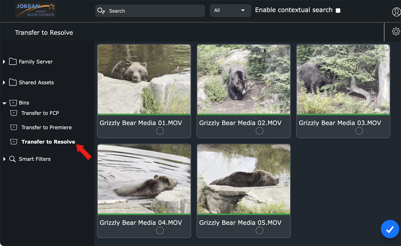Open Grizzly Bear Media 03.MOV thumbnail
Viewport: 401px width, 246px height.
pos(343,79)
